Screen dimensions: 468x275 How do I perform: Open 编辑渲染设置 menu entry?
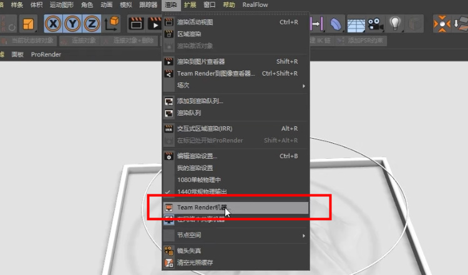(x=236, y=156)
